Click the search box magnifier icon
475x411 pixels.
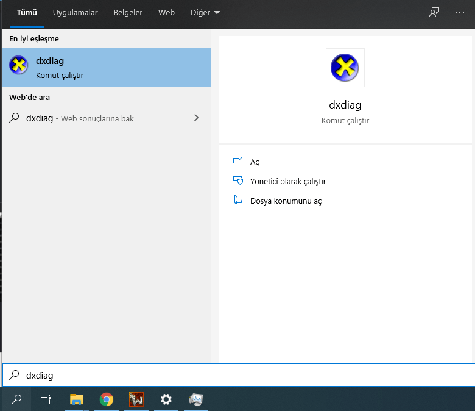14,375
